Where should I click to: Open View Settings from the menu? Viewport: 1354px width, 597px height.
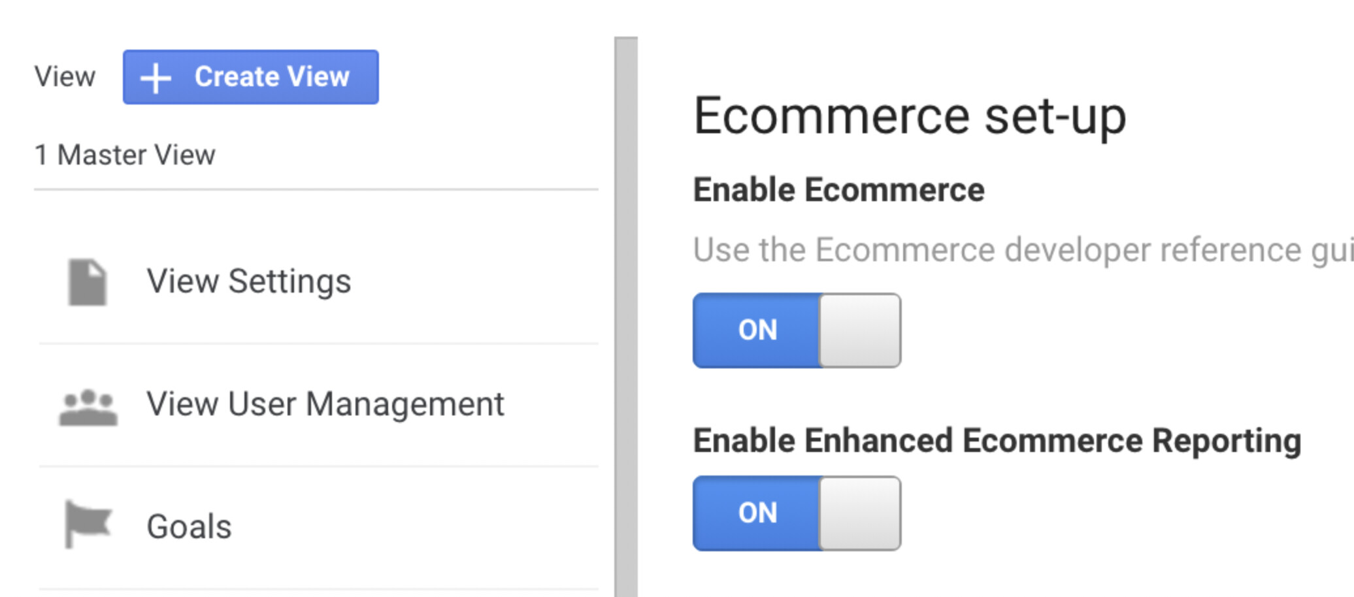tap(249, 282)
